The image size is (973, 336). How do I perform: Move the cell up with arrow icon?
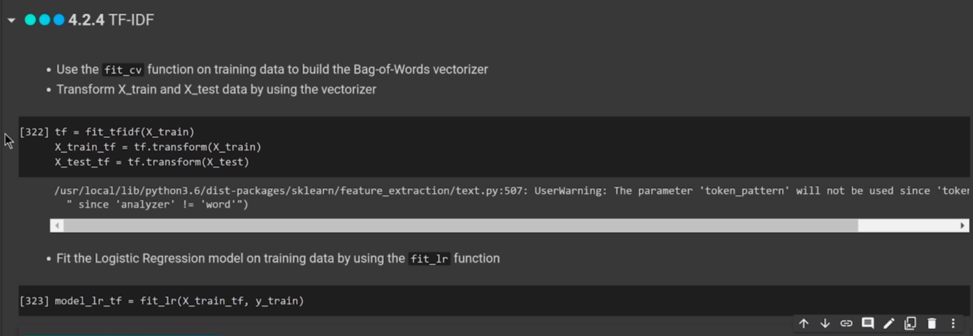804,323
